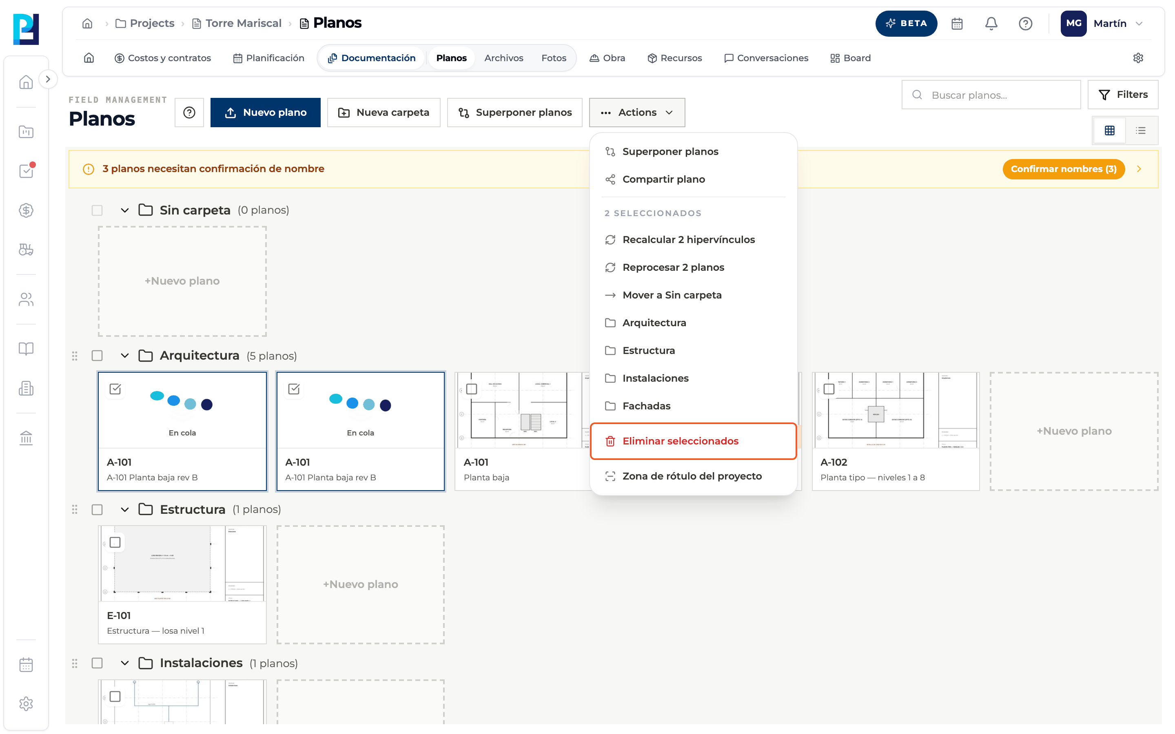1175x734 pixels.
Task: Open the calendar icon in top bar
Action: click(x=956, y=23)
